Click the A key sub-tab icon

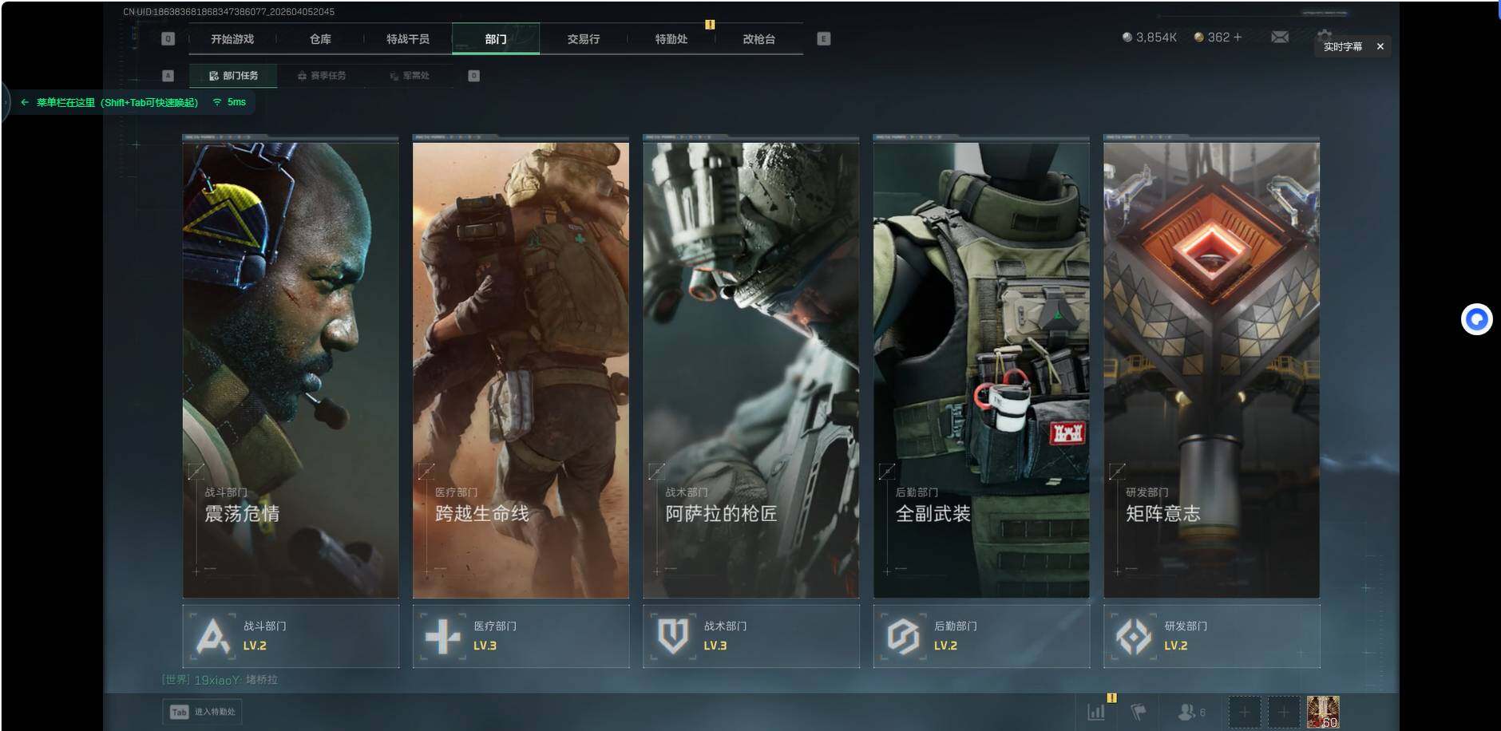[168, 76]
